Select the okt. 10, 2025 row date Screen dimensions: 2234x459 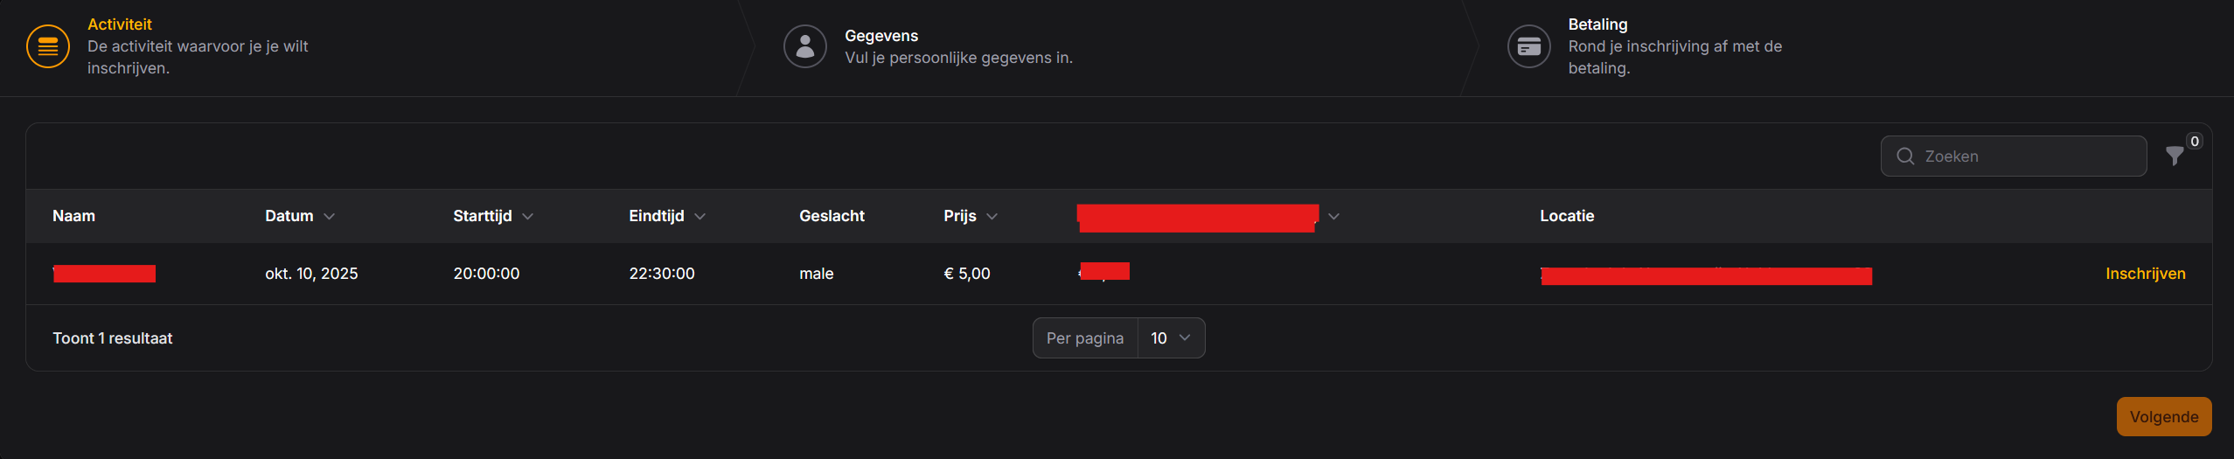point(311,274)
